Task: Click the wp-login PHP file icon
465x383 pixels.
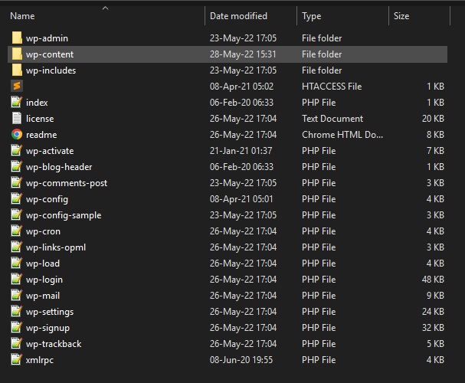Action: (17, 280)
